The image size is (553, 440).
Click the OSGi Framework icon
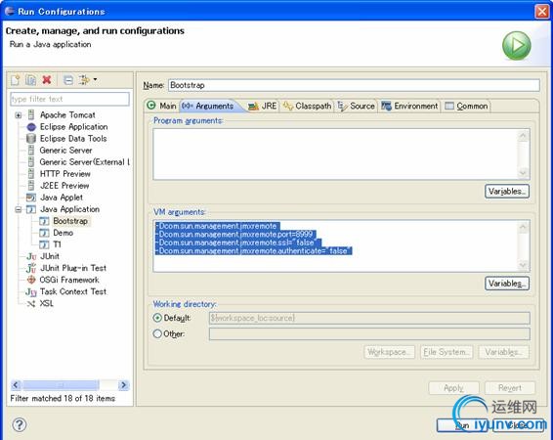[31, 280]
